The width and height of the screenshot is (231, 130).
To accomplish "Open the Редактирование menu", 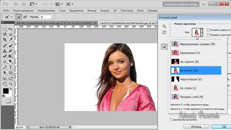I will (x=23, y=10).
